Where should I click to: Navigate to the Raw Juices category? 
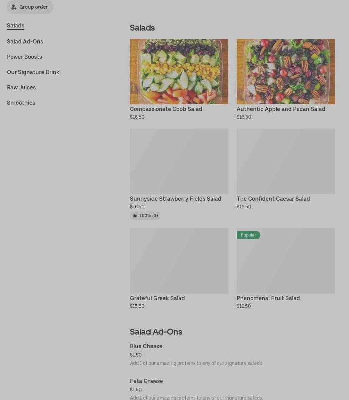pos(21,88)
